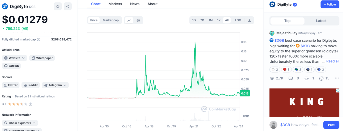Click the Post button
343x131 pixels.
click(x=331, y=125)
